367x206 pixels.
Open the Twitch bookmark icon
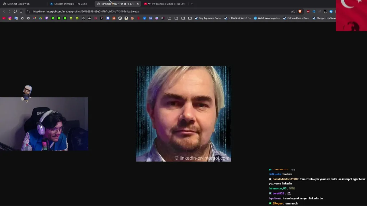(47, 18)
